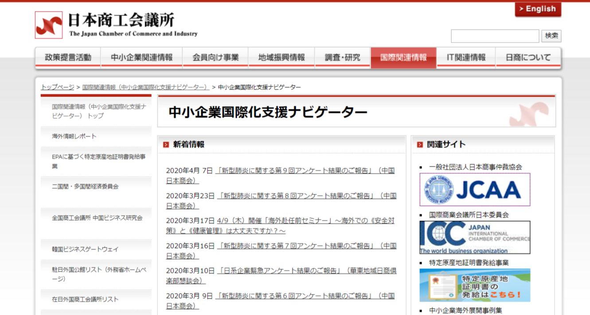Screen dimensions: 590x315
Task: Go to the 地域振興情報 tab
Action: tap(281, 58)
